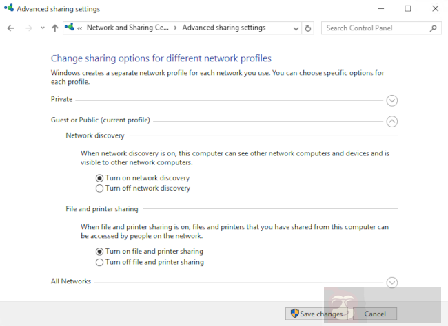
Task: Expand the All Networks section
Action: pos(391,282)
